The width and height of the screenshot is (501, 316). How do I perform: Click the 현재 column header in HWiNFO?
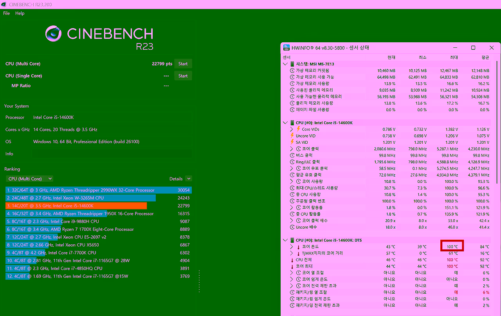(391, 57)
